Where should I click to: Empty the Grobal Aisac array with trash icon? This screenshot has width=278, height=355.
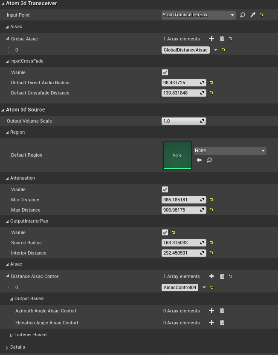pyautogui.click(x=222, y=39)
